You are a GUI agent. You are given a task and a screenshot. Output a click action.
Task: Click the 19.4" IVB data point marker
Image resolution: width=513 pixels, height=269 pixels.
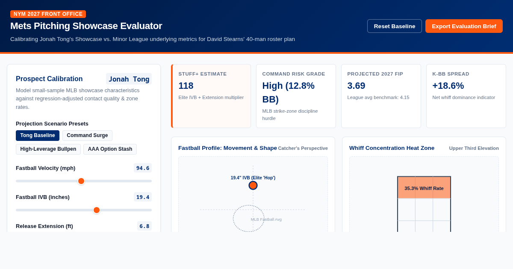(x=253, y=185)
